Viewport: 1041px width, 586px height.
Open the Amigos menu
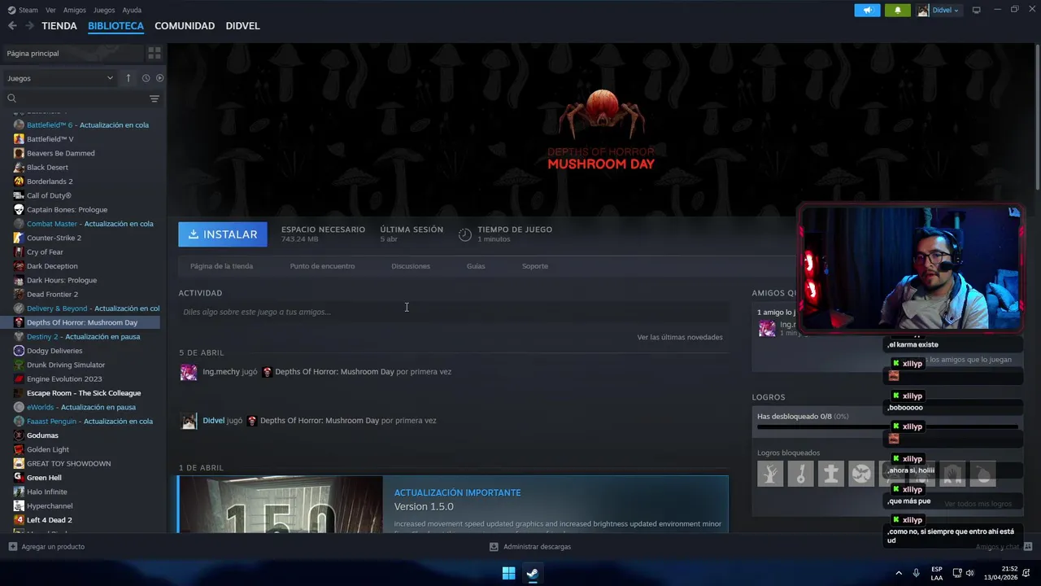tap(75, 10)
